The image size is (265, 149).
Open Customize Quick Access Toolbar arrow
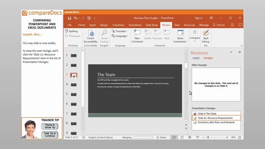[x=95, y=18]
